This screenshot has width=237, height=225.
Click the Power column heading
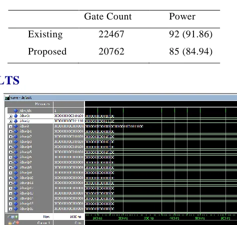coord(182,16)
